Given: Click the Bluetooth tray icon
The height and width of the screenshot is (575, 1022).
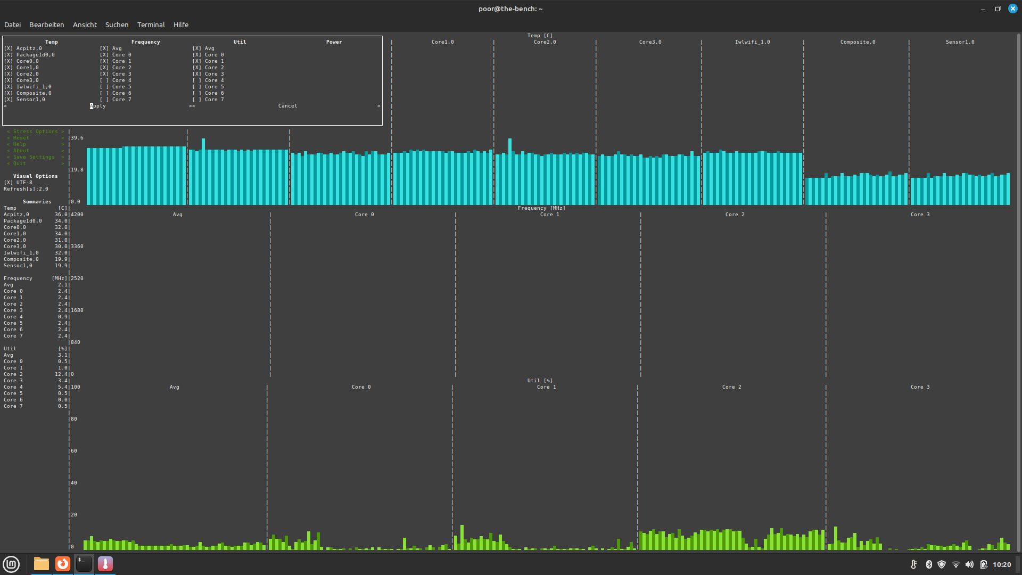Looking at the screenshot, I should click(x=929, y=564).
